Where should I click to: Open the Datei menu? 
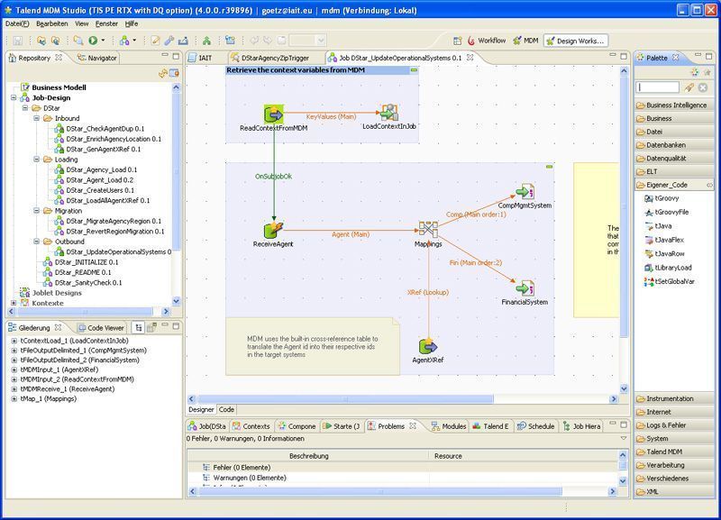(17, 23)
